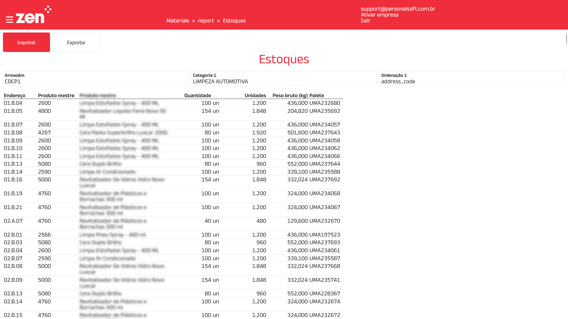Click the Ativar empresa link
The image size is (568, 319).
379,15
